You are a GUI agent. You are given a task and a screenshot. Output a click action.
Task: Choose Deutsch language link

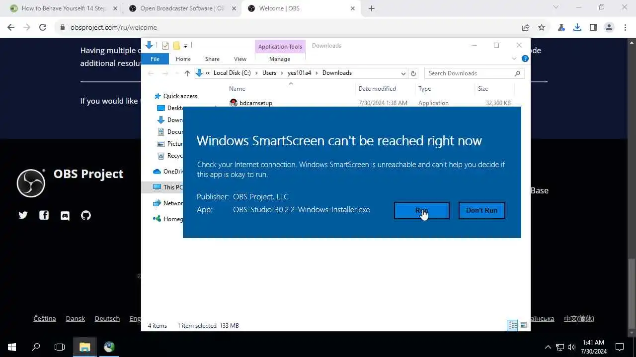[107, 319]
